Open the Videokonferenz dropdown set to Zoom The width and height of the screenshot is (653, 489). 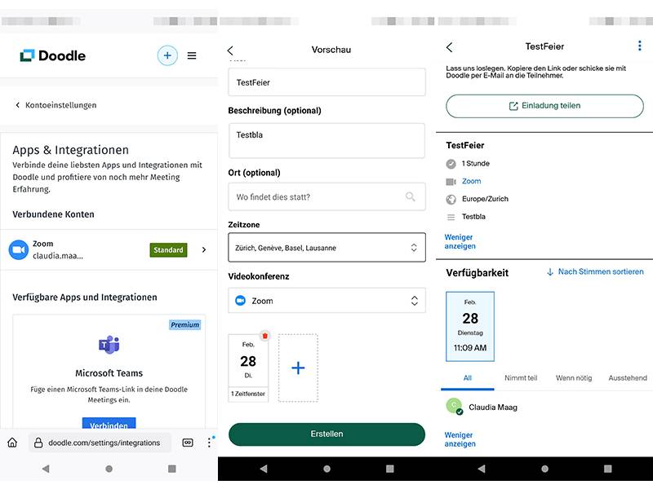pos(326,300)
